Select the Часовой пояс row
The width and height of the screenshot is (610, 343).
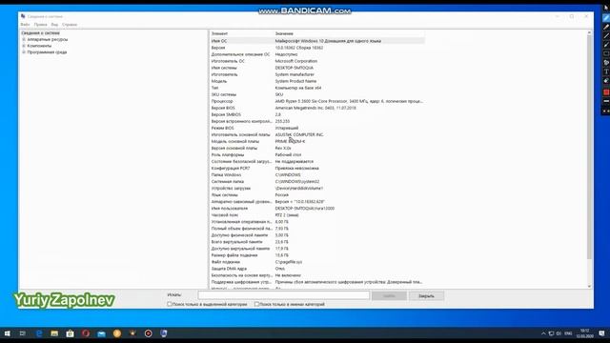[317, 215]
